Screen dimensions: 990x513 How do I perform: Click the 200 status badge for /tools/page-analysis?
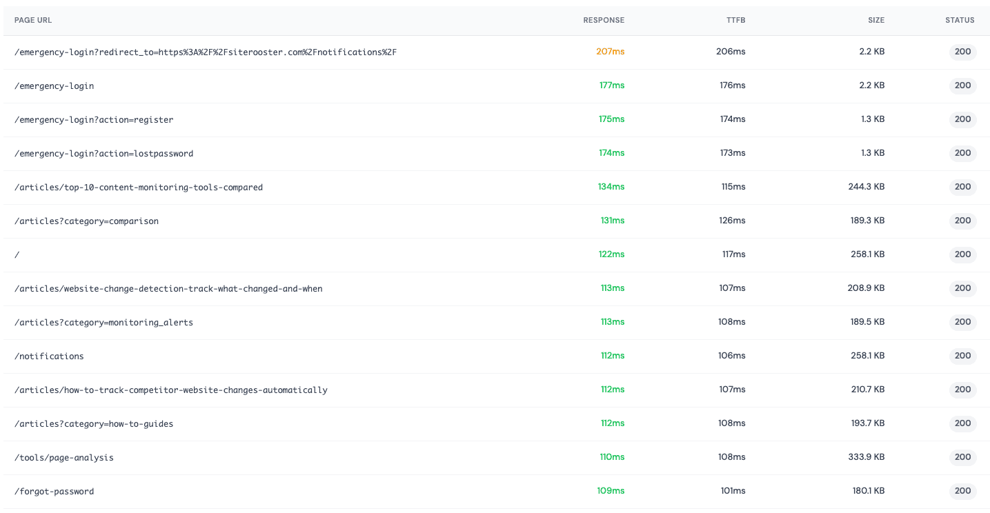[x=963, y=457]
